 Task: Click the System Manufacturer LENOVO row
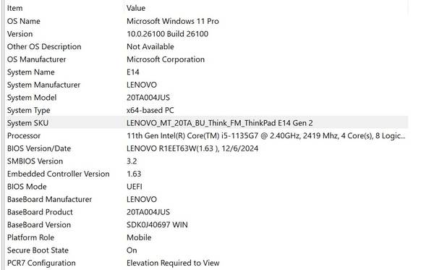(206, 85)
